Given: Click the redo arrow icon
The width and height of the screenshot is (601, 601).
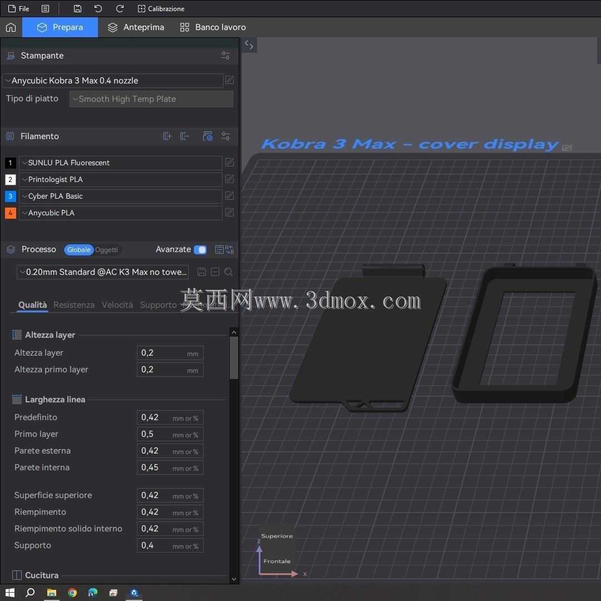Looking at the screenshot, I should point(120,8).
